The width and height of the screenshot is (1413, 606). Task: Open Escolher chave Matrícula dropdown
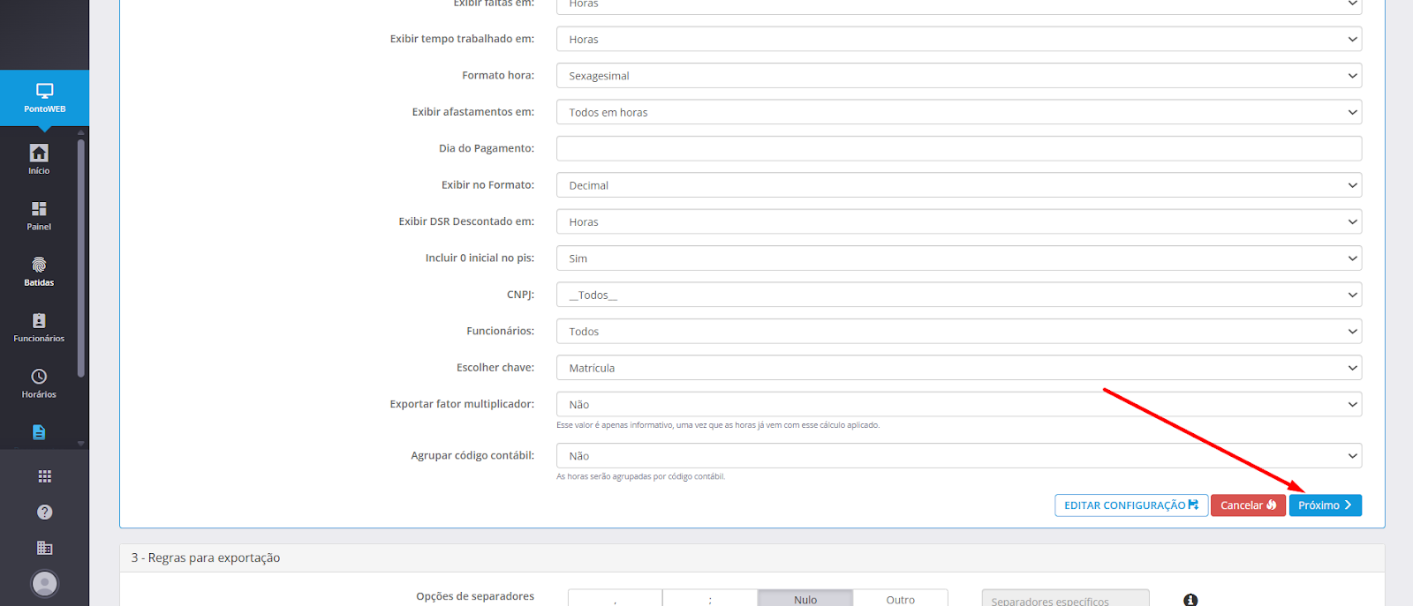tap(959, 368)
